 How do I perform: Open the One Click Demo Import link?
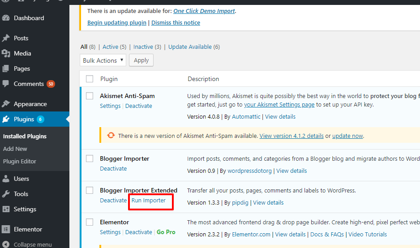click(x=204, y=11)
